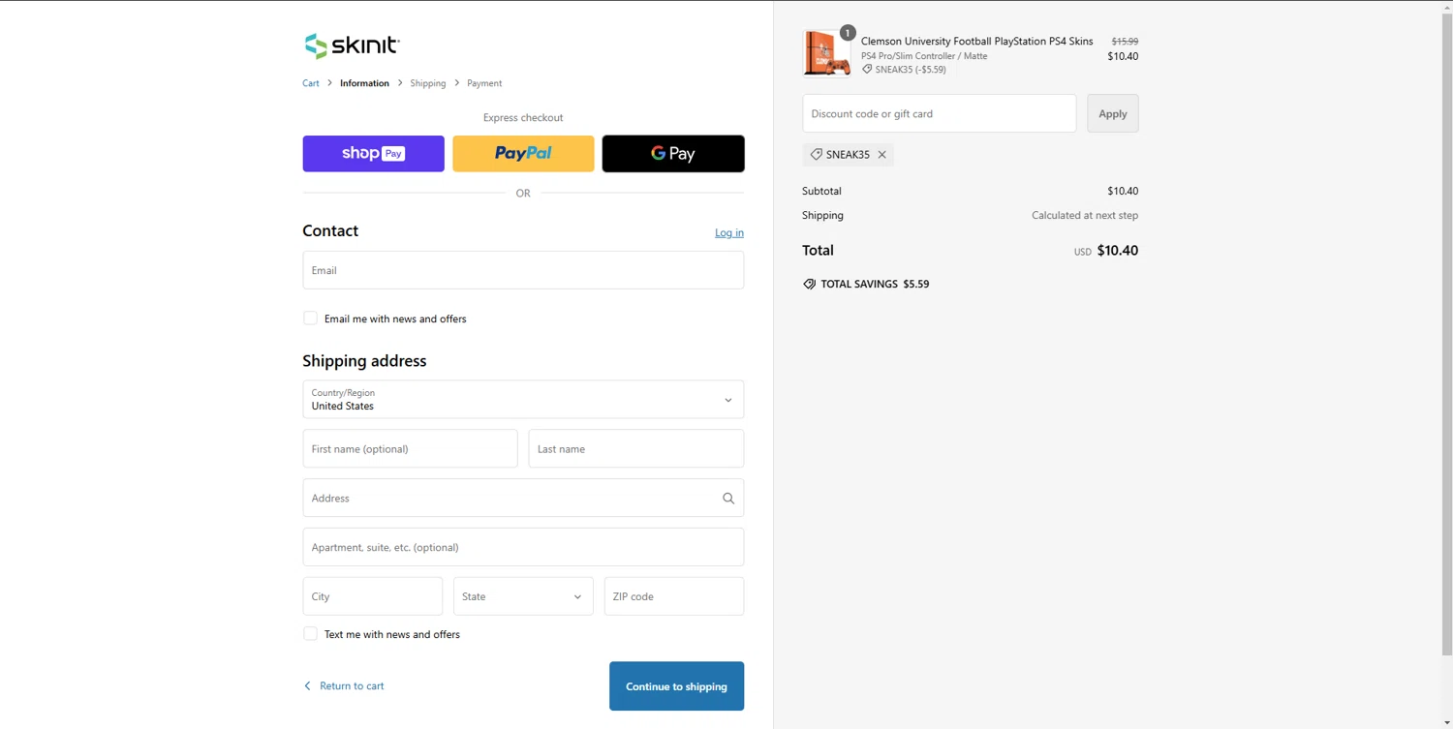Enable Text me with news and offers
The width and height of the screenshot is (1453, 729).
pos(310,634)
